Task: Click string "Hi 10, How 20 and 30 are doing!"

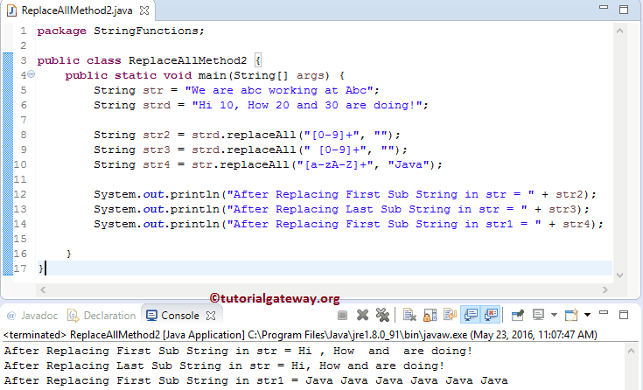Action: point(307,106)
